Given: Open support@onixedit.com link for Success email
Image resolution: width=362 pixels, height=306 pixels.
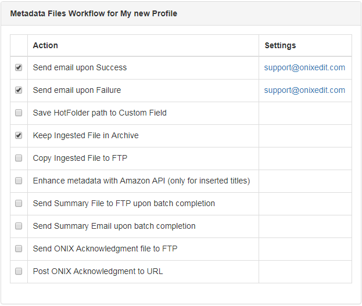Looking at the screenshot, I should [x=304, y=67].
